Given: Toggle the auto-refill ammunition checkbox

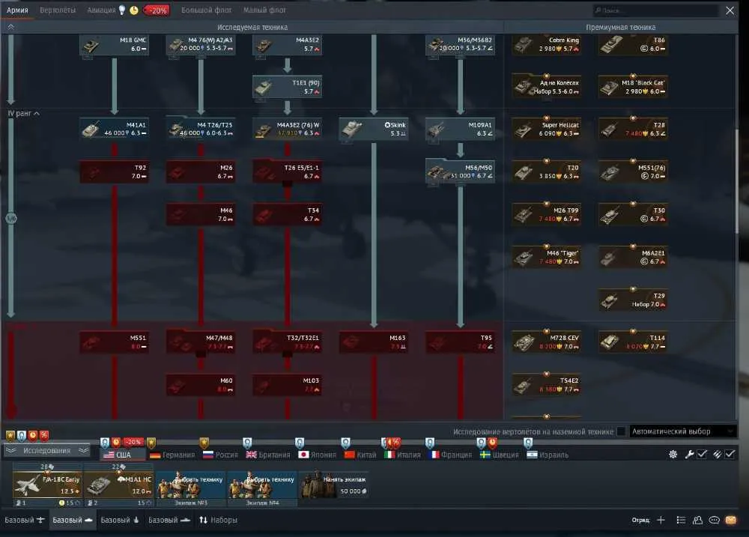Looking at the screenshot, I should coord(730,455).
